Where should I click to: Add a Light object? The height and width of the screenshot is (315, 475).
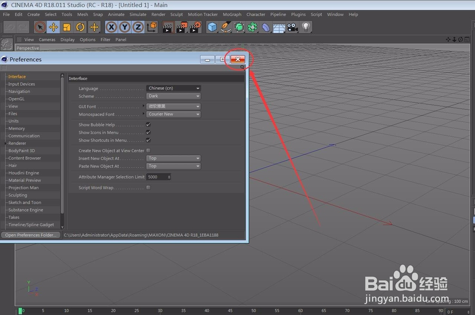306,27
